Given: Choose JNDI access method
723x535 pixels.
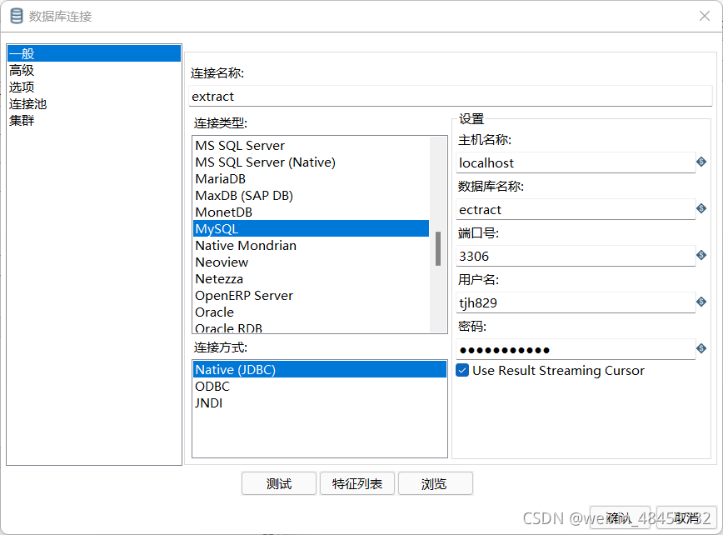Looking at the screenshot, I should (320, 402).
